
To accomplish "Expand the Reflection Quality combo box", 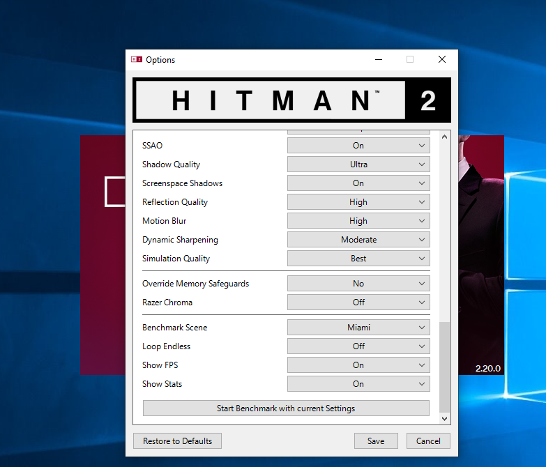I will point(358,202).
